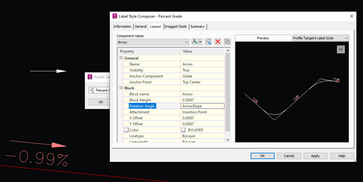This screenshot has width=363, height=182.
Task: Open the component draw order tool
Action: [227, 42]
